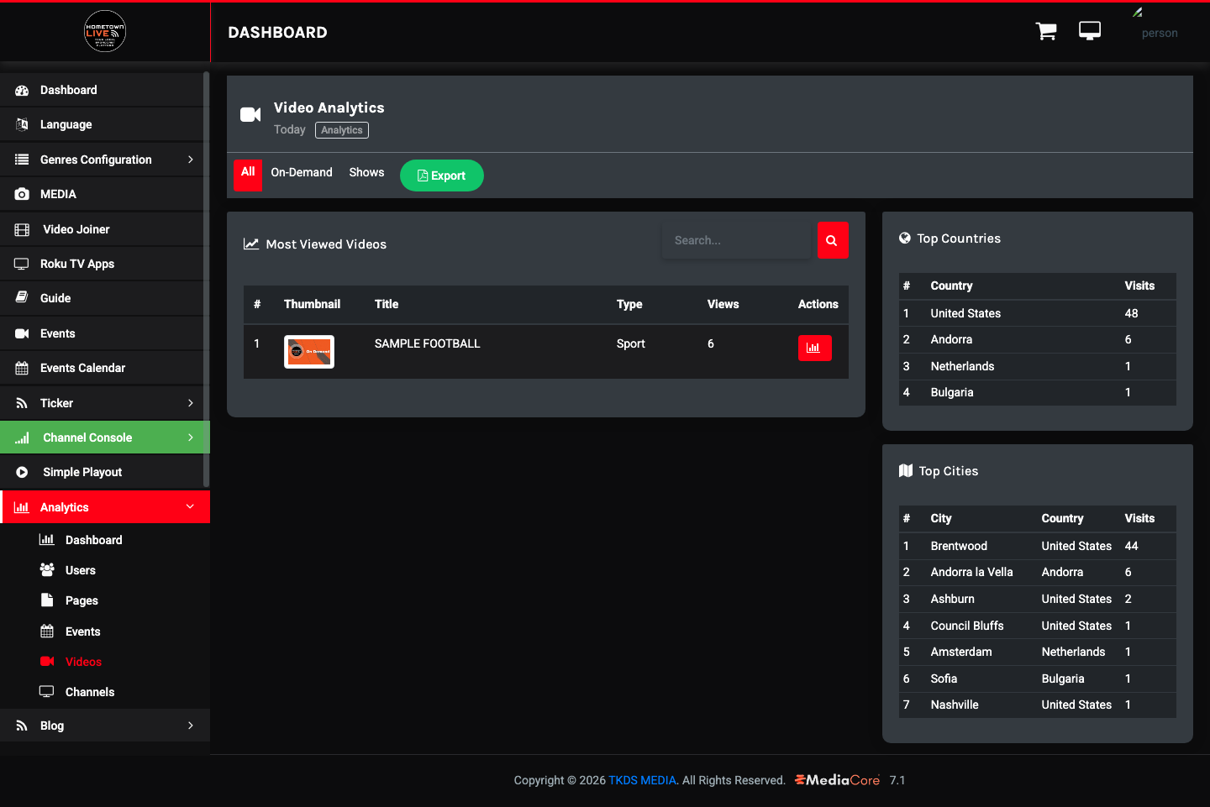Click Netherlands in Top Countries table
Screen dimensions: 1210x807
click(x=962, y=366)
